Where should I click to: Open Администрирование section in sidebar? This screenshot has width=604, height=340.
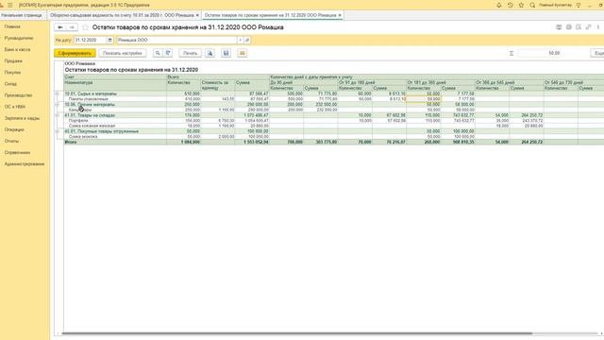[x=25, y=164]
